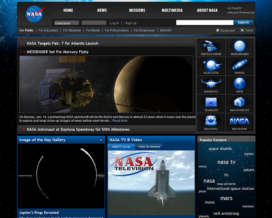Click into the search text box
The height and width of the screenshot is (218, 272).
click(x=205, y=23)
